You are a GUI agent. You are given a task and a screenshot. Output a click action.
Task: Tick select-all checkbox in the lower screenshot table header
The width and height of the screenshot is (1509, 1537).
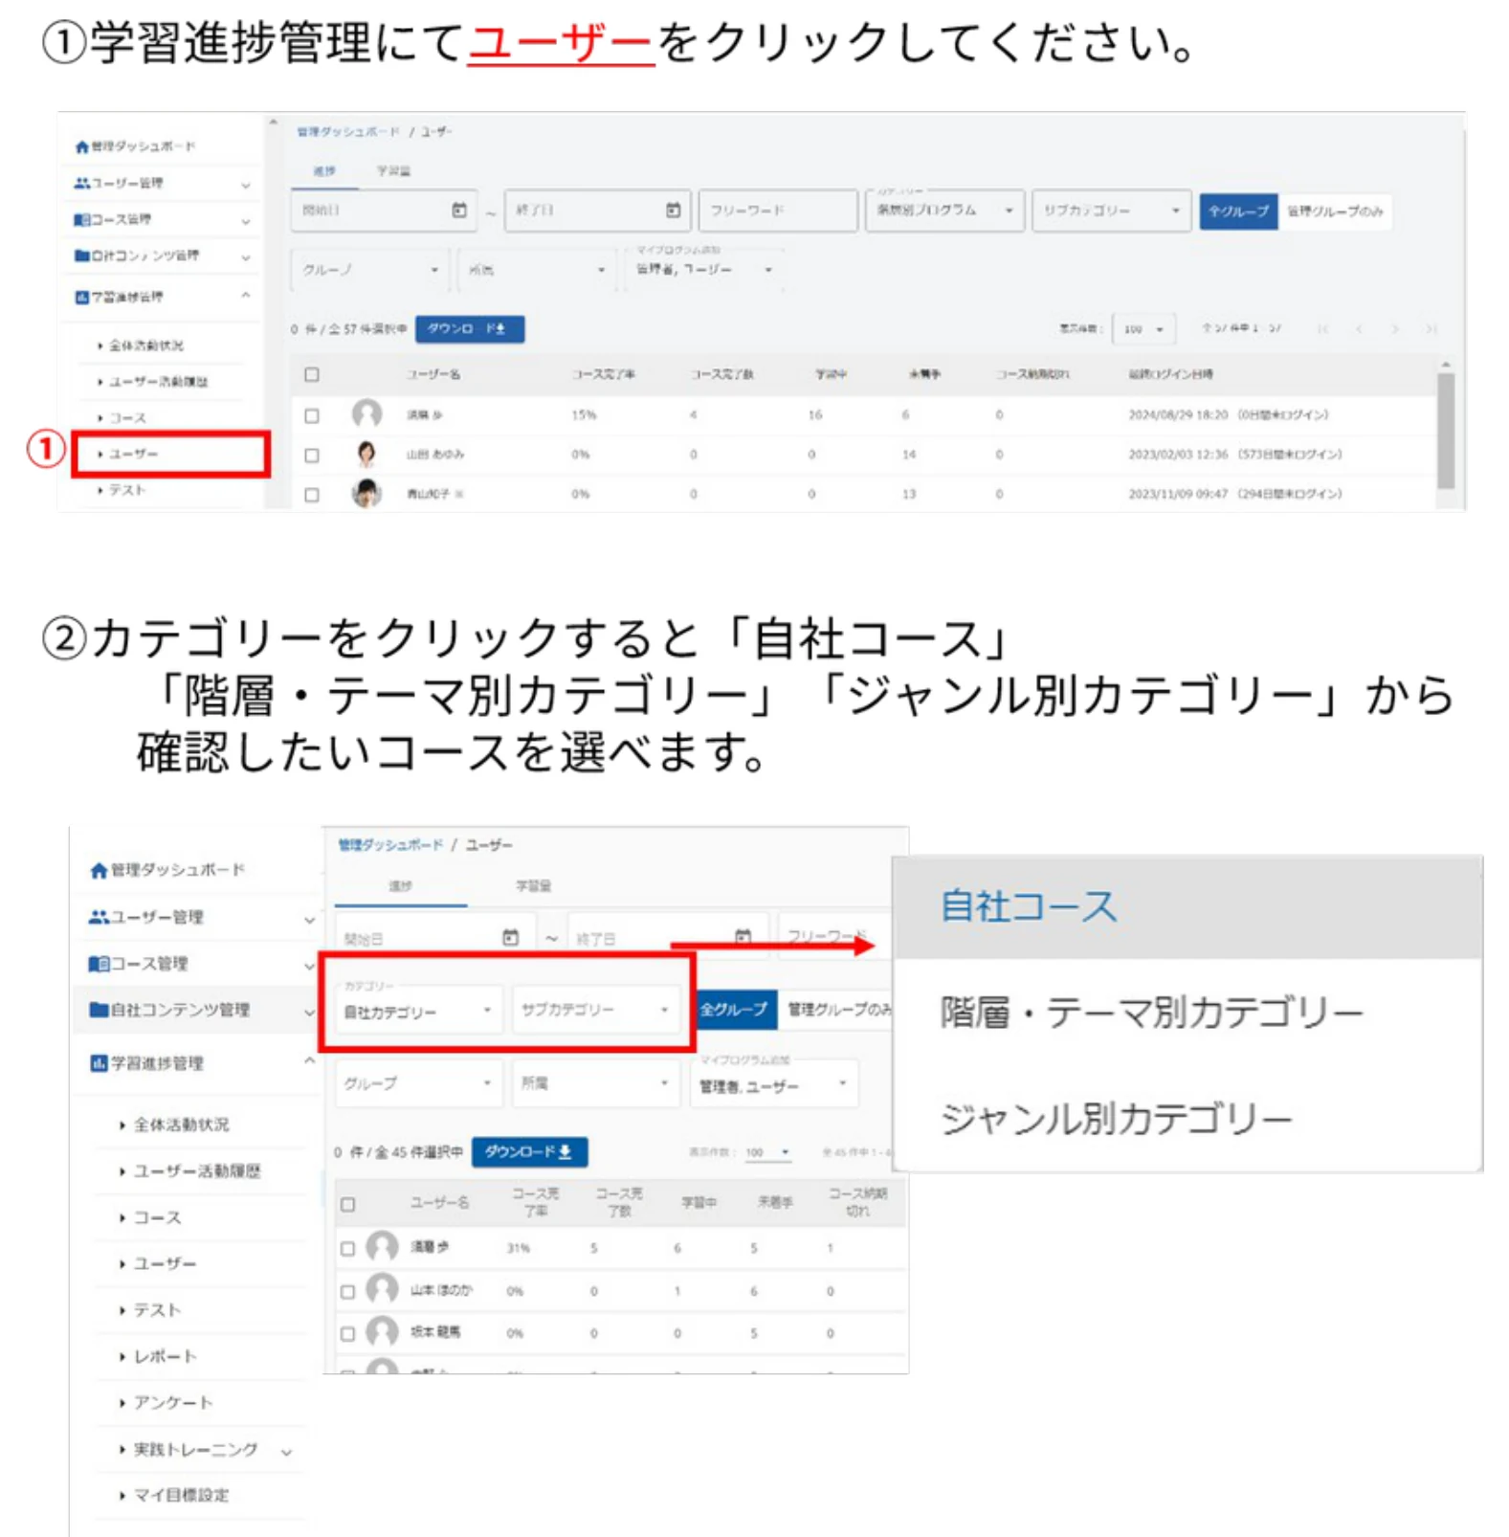click(x=348, y=1204)
